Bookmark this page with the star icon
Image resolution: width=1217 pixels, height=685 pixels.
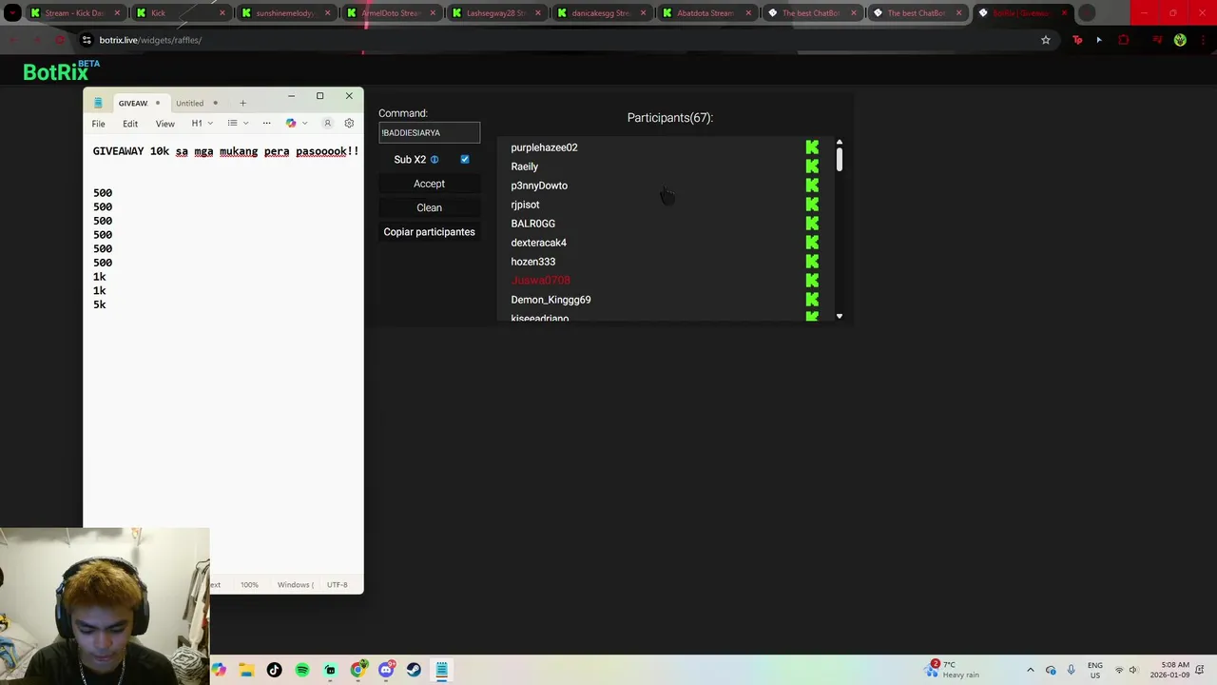(x=1046, y=40)
